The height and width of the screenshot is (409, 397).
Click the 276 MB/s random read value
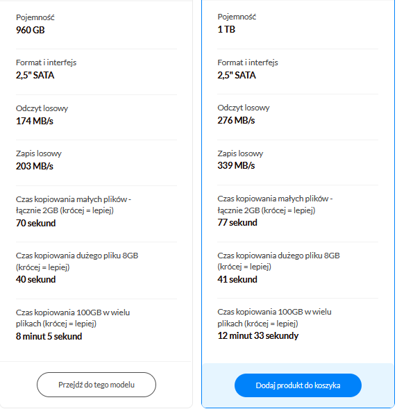pyautogui.click(x=236, y=120)
